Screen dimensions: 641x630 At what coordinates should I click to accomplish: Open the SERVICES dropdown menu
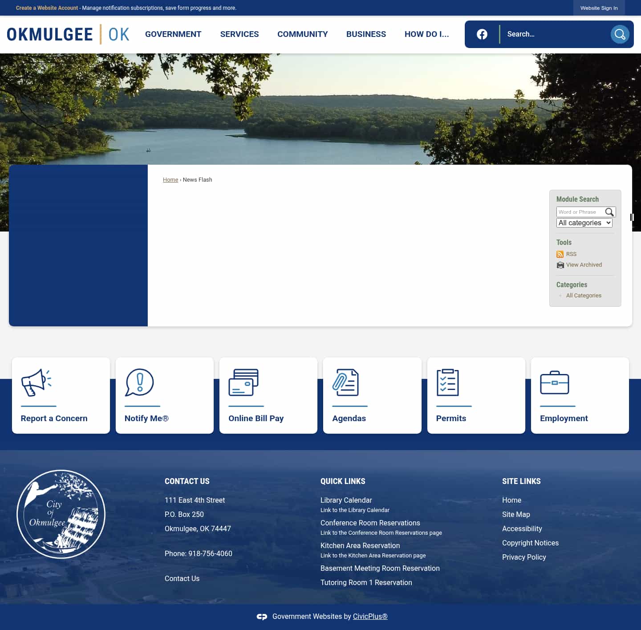click(239, 34)
